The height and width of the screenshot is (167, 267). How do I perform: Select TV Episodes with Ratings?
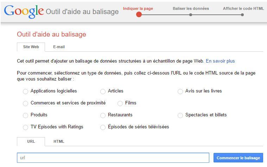pyautogui.click(x=26, y=127)
